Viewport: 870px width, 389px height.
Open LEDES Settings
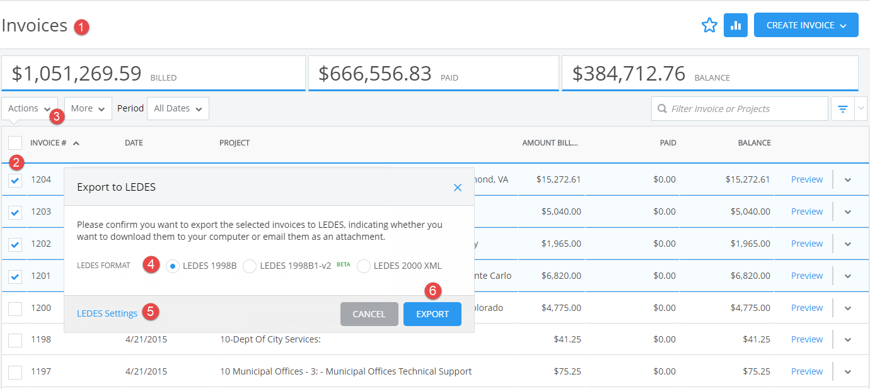(x=107, y=313)
